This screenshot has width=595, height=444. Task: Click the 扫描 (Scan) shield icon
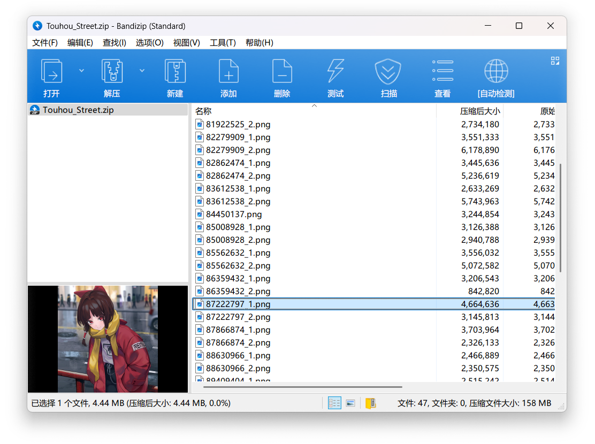388,72
